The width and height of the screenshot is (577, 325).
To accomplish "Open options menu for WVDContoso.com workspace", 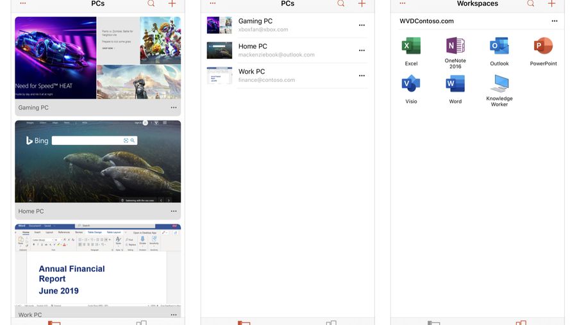I will pyautogui.click(x=555, y=21).
